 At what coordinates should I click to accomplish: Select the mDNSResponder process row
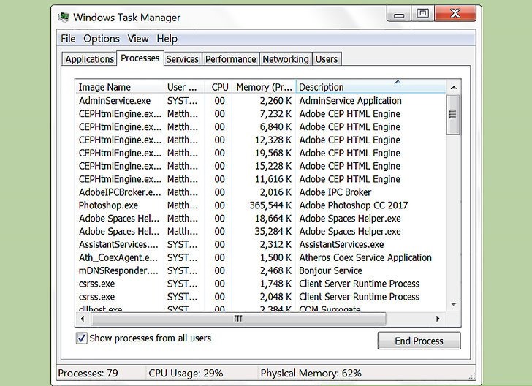tap(261, 270)
